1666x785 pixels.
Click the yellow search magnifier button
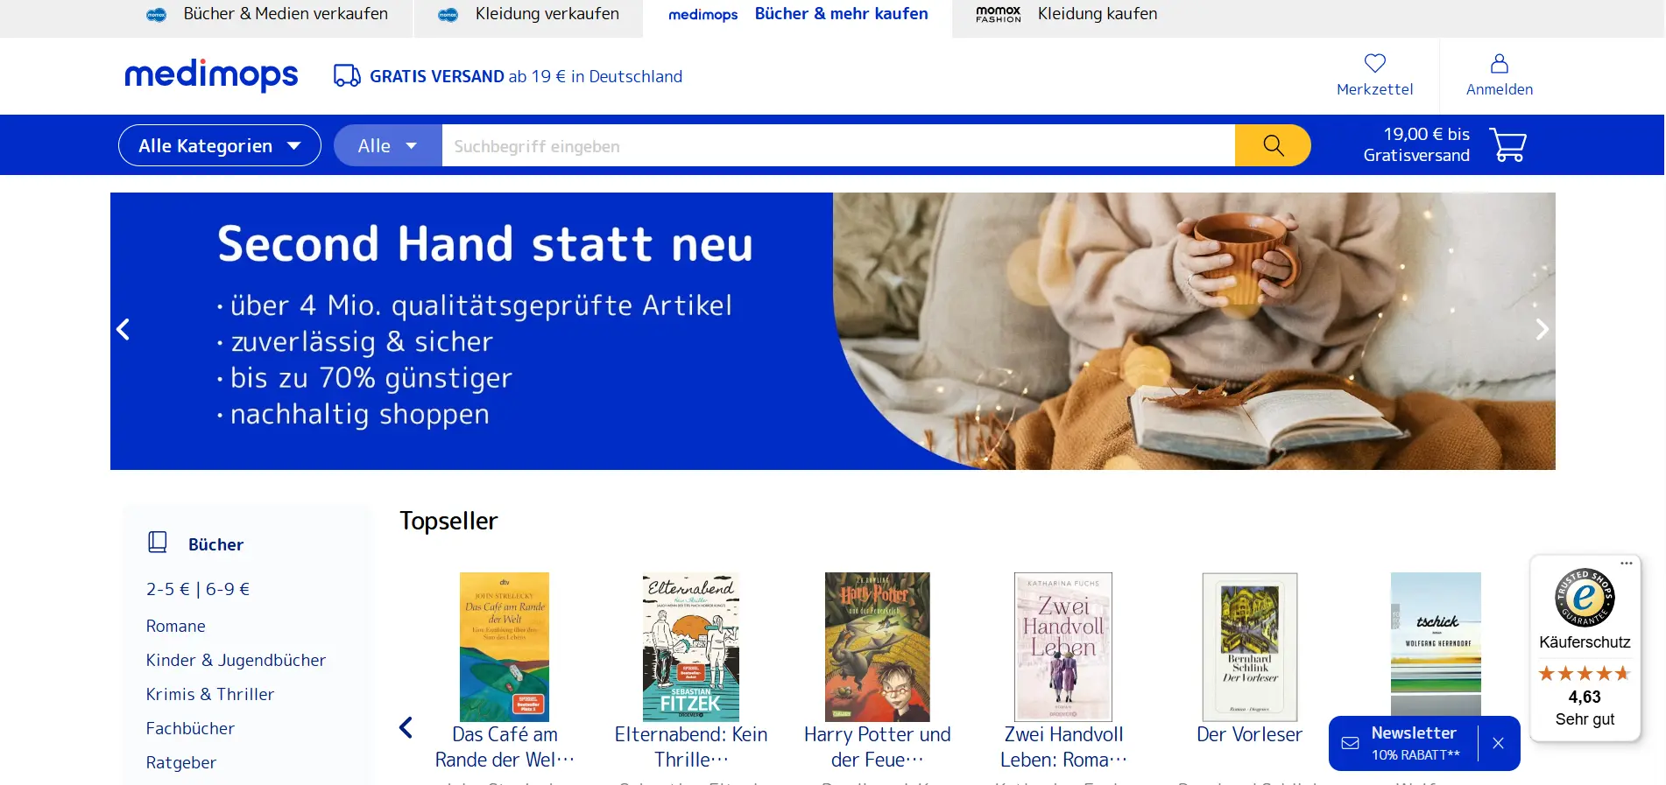pos(1273,145)
